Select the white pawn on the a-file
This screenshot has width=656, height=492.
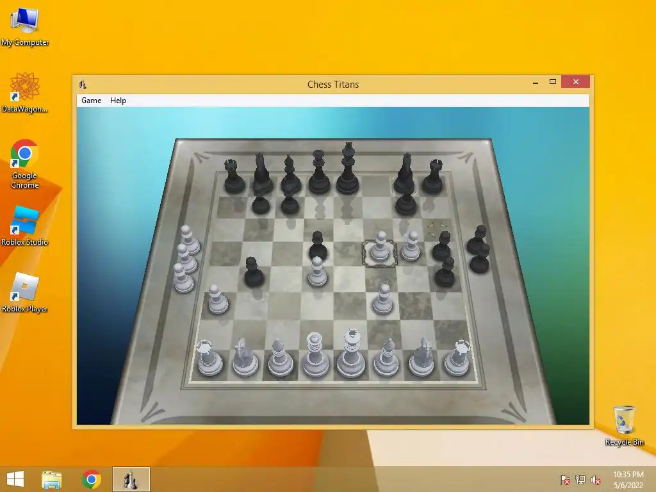click(218, 299)
